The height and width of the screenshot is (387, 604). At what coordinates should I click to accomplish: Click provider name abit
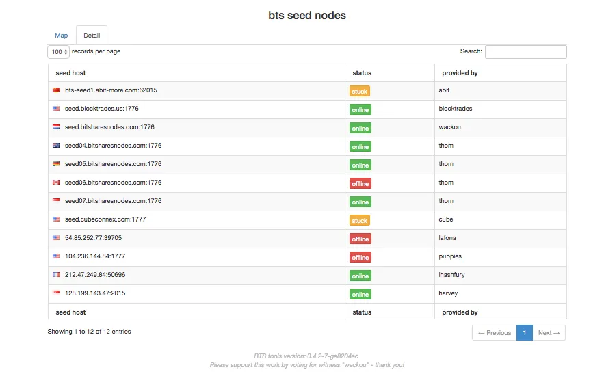pos(444,90)
